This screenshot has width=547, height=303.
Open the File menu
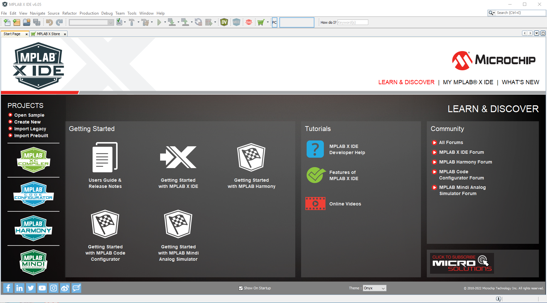tap(4, 13)
